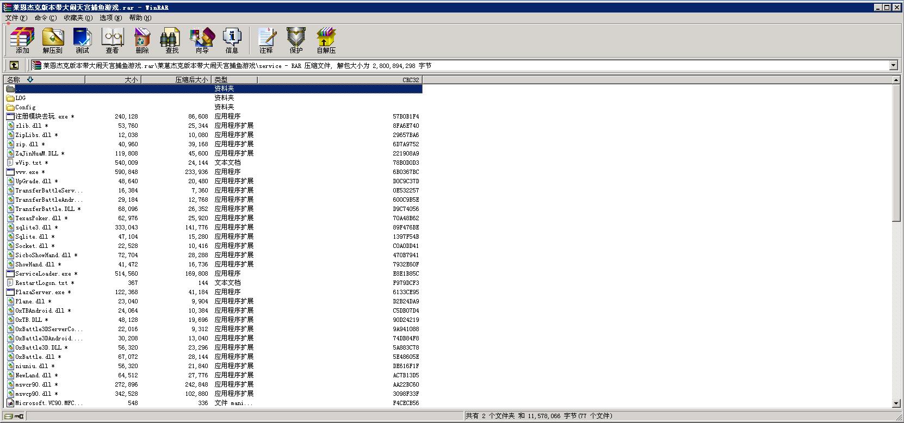Click the 保护 (Protect) toolbar icon
Screen dimensions: 904x423
point(296,41)
